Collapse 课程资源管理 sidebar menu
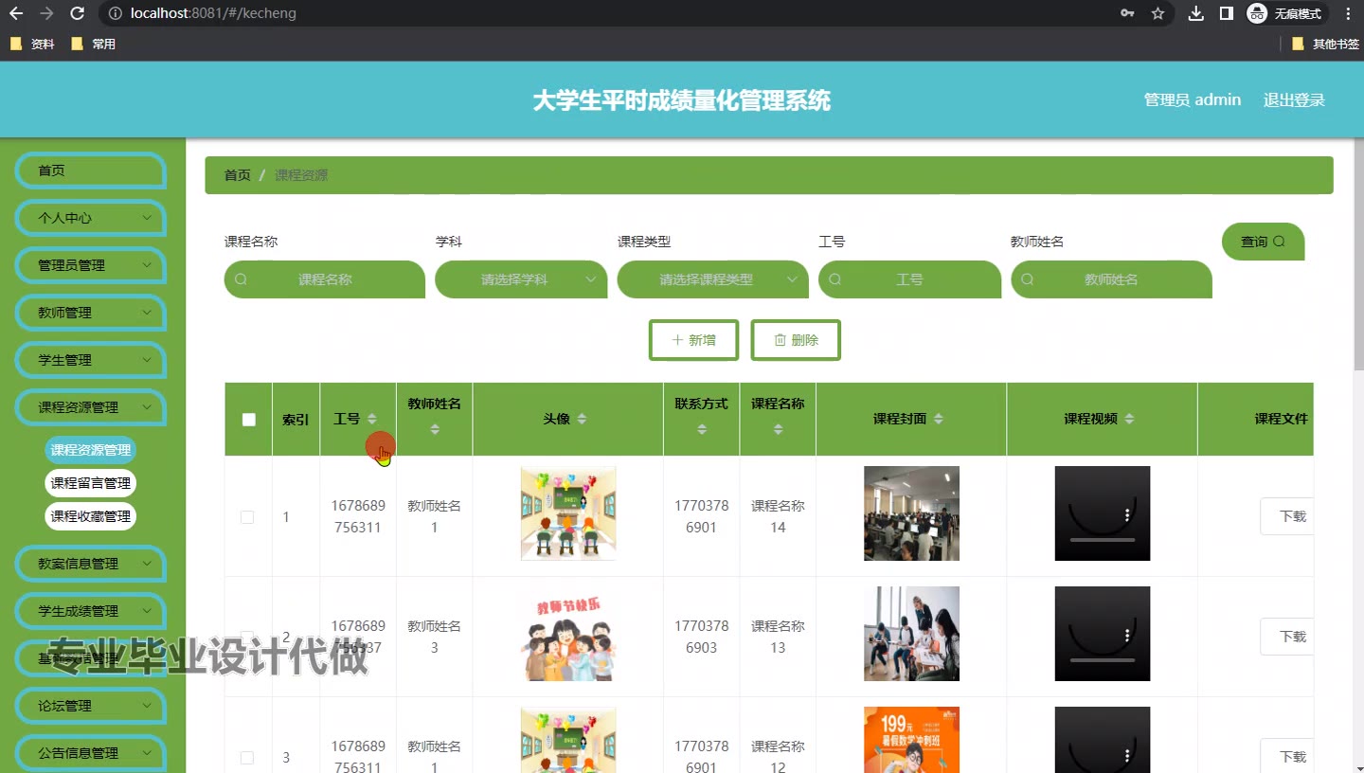Screen dimensions: 1364x773 pyautogui.click(x=91, y=407)
